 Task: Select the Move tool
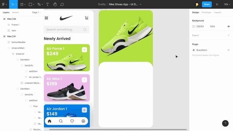click(13, 4)
